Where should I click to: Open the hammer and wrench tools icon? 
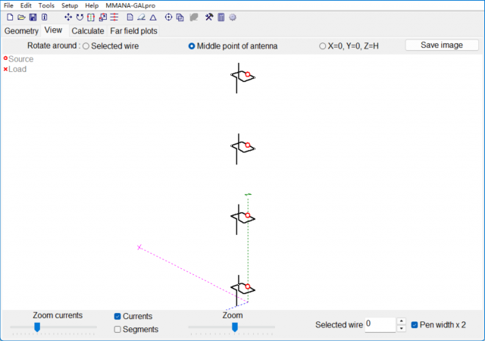click(209, 17)
